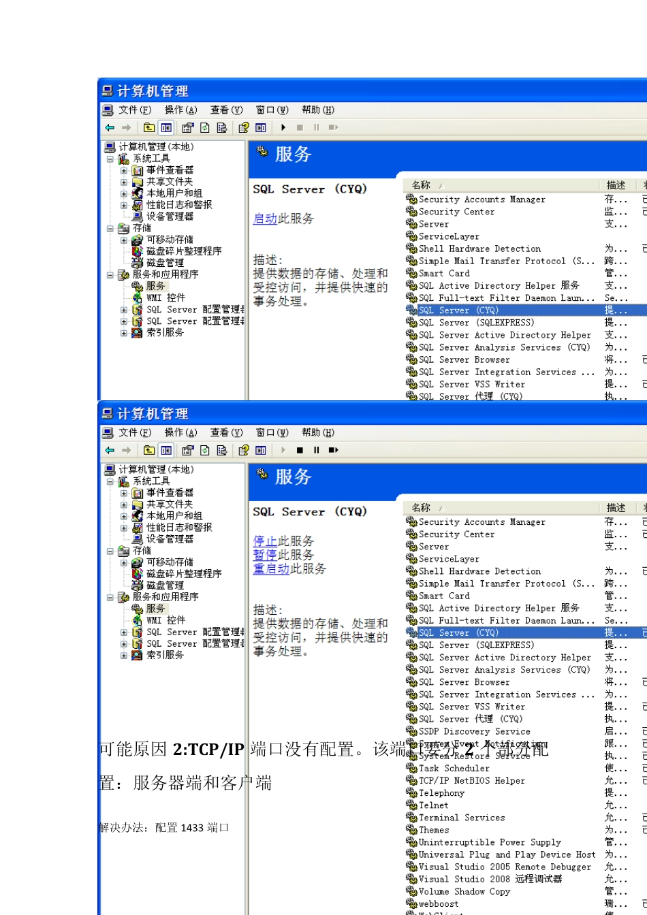Open 帮助(H) menu in lower window
The image size is (647, 915).
tap(318, 432)
